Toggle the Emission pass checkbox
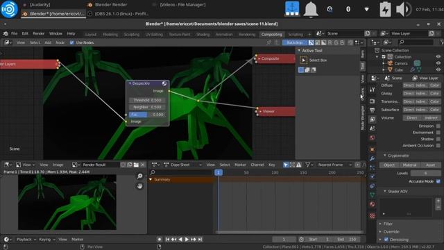The image size is (444, 250). (x=438, y=126)
